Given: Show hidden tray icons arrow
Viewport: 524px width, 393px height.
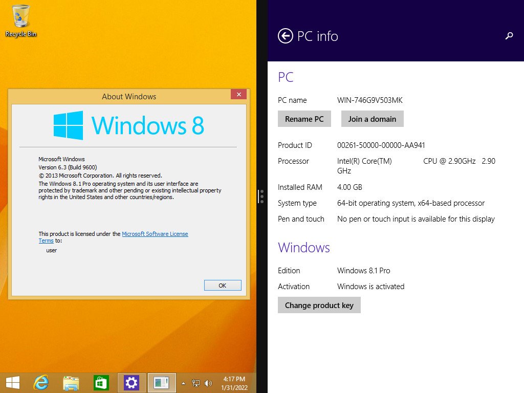Looking at the screenshot, I should 184,383.
